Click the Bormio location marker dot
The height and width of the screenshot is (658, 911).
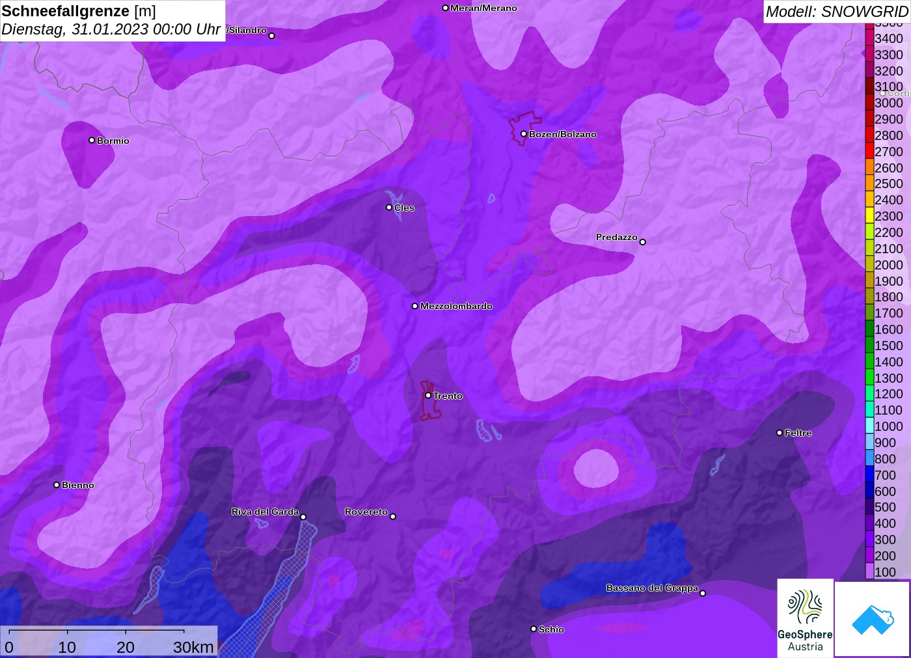92,140
